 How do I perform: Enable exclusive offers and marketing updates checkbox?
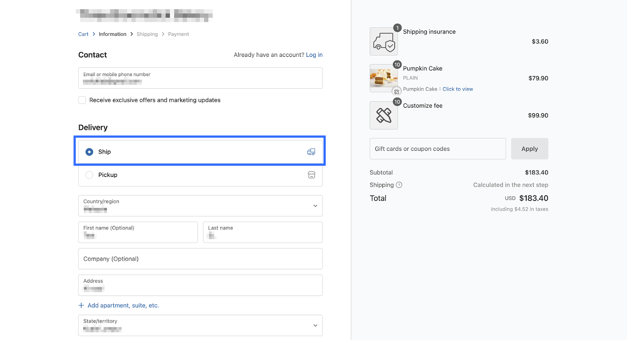click(82, 100)
